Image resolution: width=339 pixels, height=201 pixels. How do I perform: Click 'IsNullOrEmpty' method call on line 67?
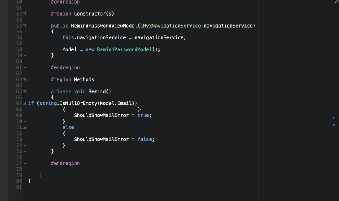[78, 104]
